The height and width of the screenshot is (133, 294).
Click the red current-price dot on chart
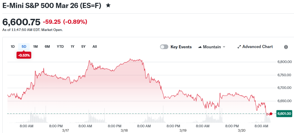pyautogui.click(x=271, y=114)
